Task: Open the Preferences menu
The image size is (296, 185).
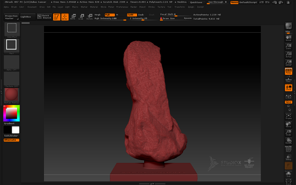Action: [x=122, y=7]
